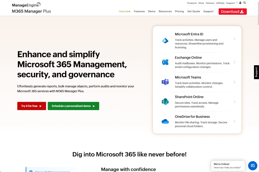Click the OneDrive for Business heading
This screenshot has height=172, width=259.
(192, 117)
